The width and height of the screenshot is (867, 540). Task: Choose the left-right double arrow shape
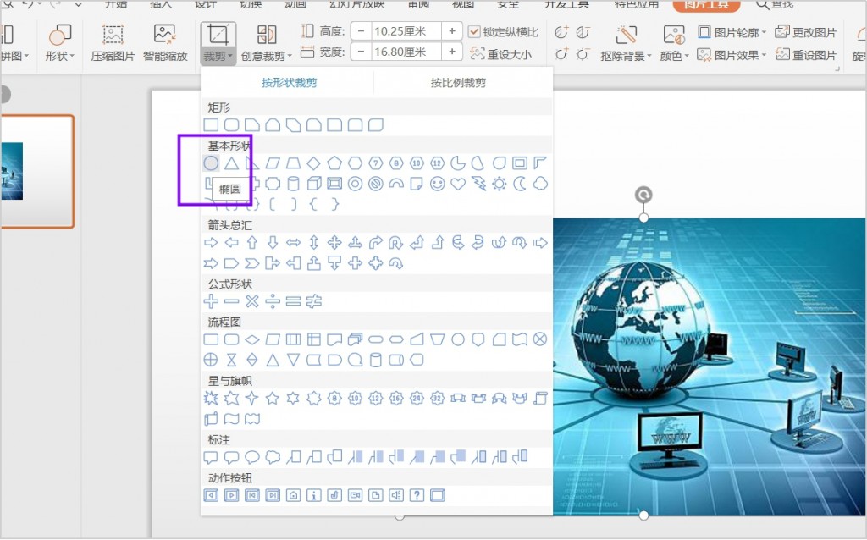(x=293, y=243)
